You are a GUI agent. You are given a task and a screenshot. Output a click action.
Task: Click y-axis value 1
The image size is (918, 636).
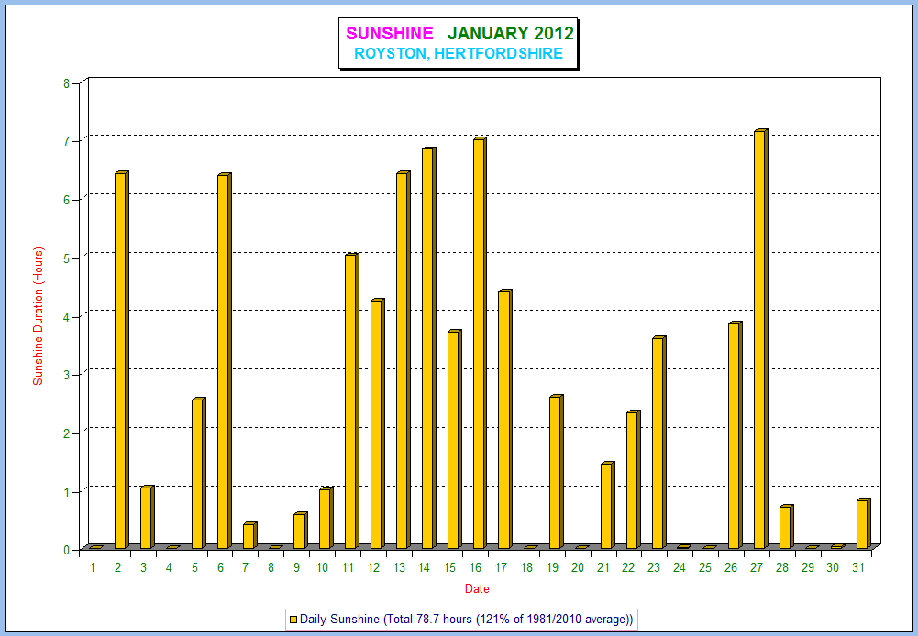[x=66, y=492]
